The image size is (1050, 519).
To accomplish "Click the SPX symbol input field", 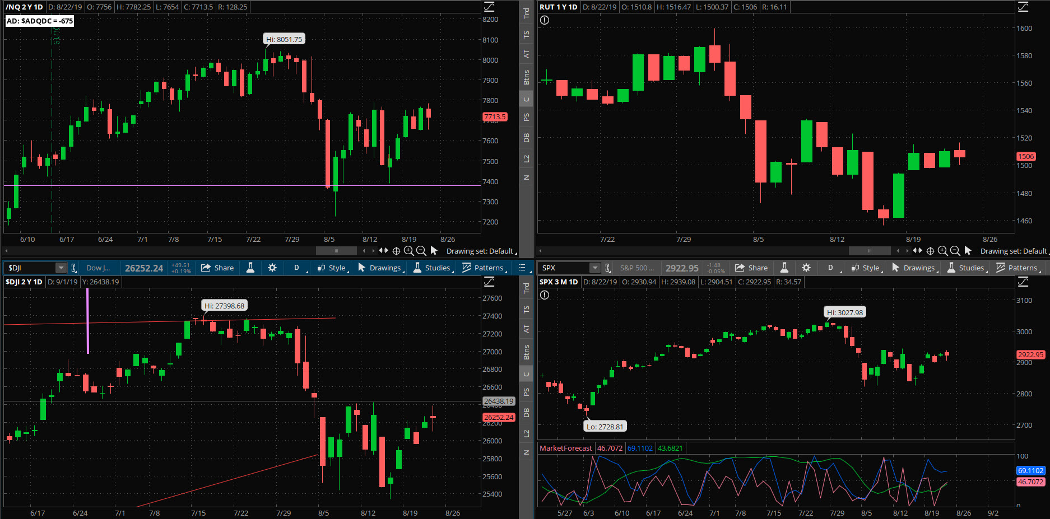I will [x=564, y=268].
